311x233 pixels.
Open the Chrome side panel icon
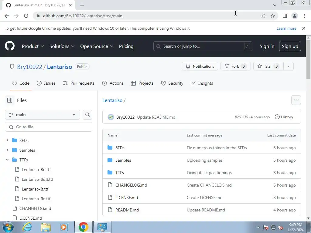pyautogui.click(x=285, y=16)
